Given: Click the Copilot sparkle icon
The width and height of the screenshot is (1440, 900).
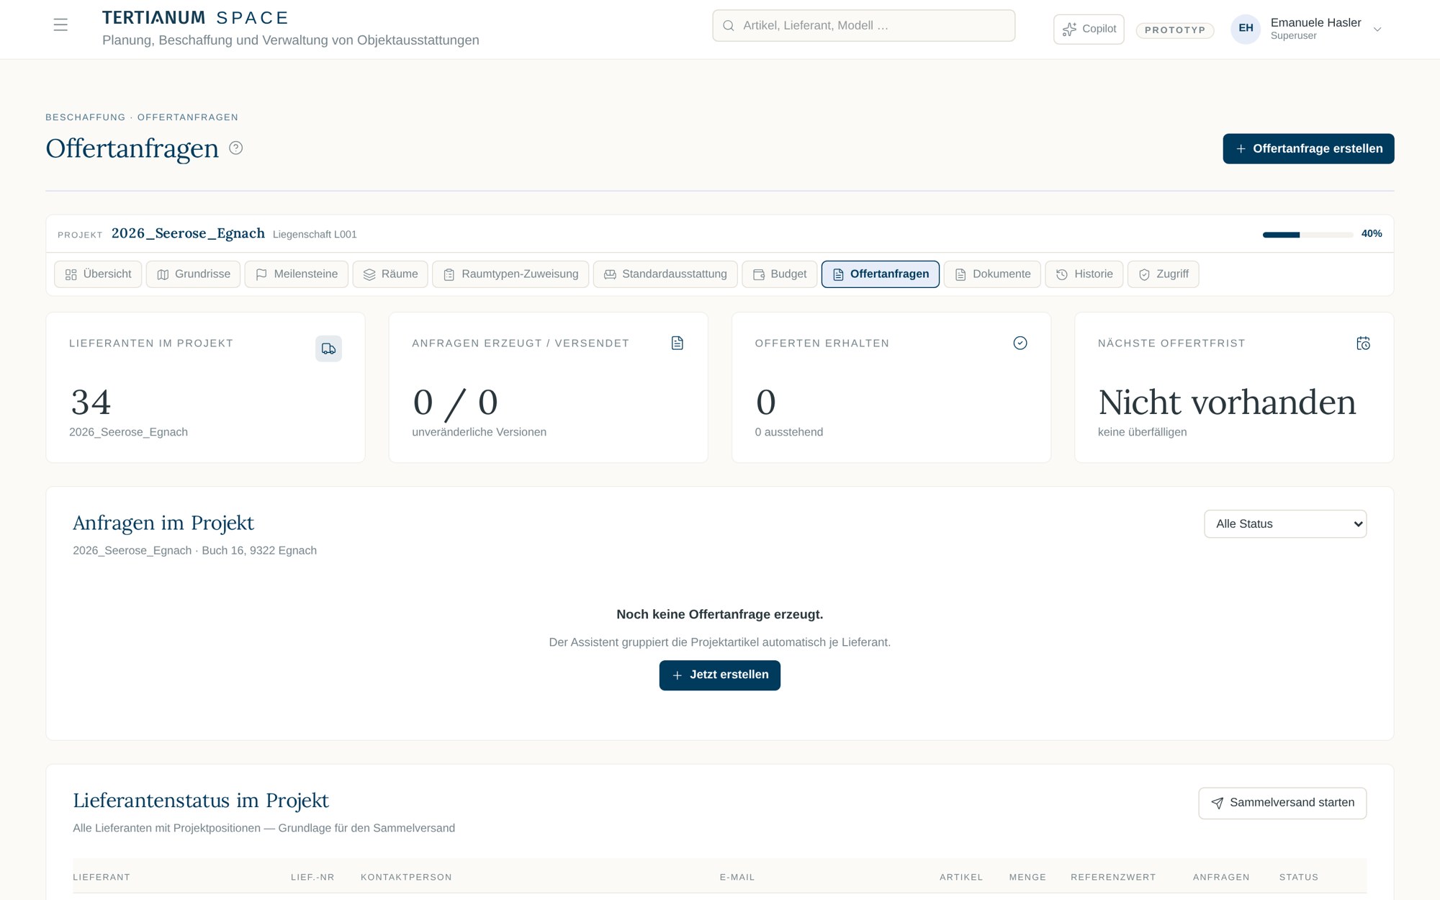Looking at the screenshot, I should 1069,29.
